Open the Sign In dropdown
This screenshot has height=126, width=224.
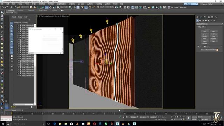click(191, 4)
